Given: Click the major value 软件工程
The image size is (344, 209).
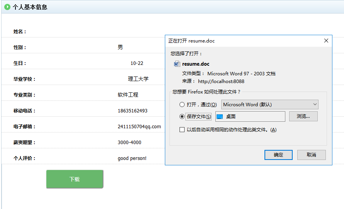Looking at the screenshot, I should [x=128, y=95].
